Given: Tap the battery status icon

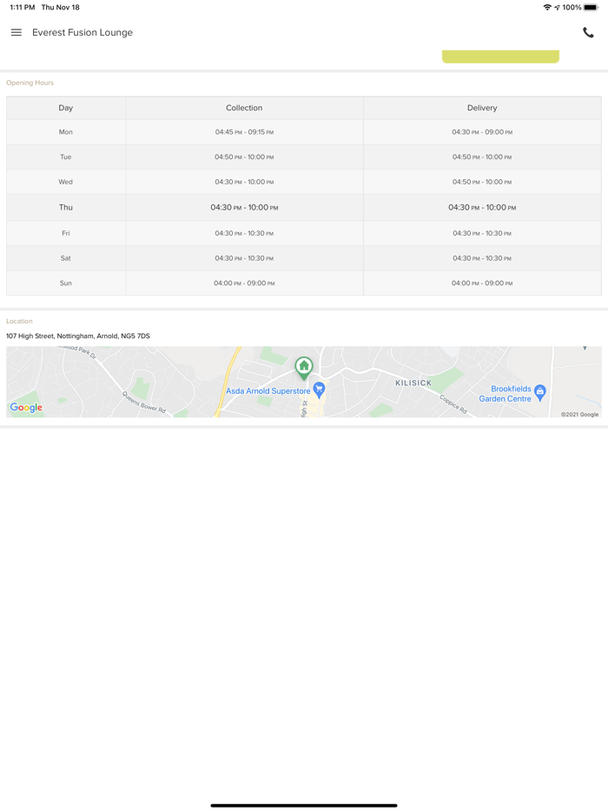Looking at the screenshot, I should 591,7.
